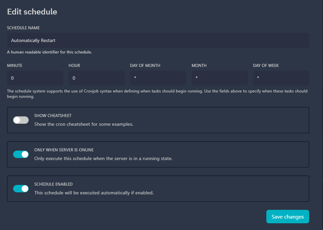Click the DAY OF WEEK label
The width and height of the screenshot is (323, 230).
[x=266, y=66]
